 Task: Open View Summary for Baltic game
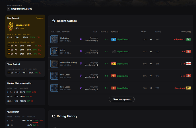[x=92, y=53]
